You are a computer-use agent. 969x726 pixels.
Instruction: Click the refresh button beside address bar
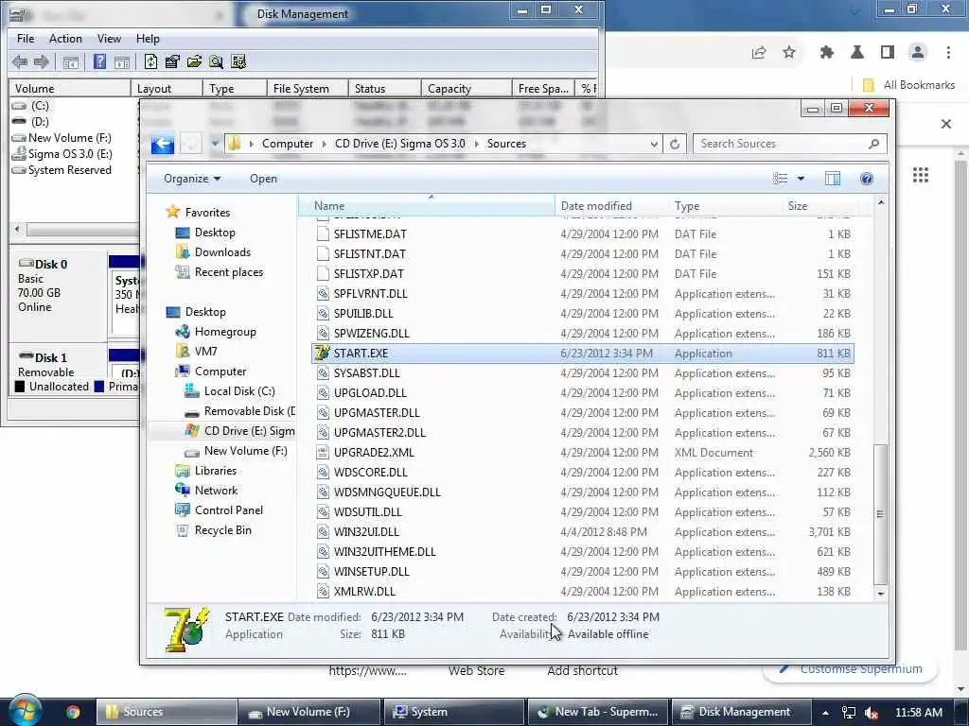click(x=675, y=144)
